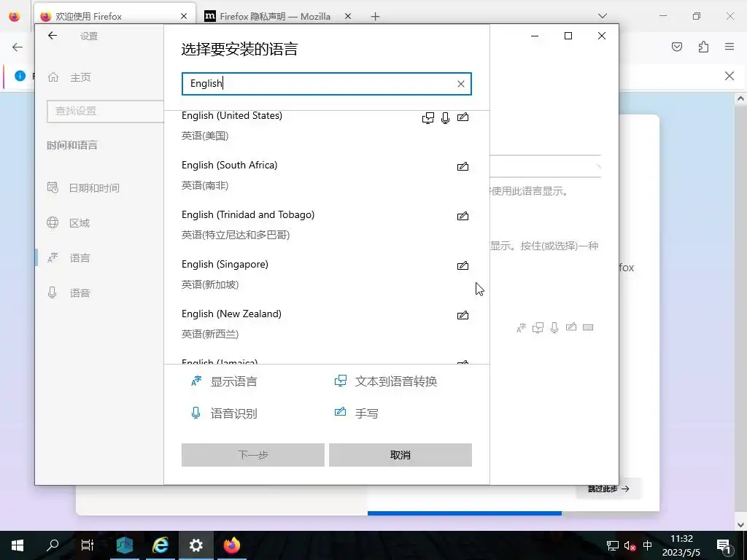Click Firefox back navigation arrow
The width and height of the screenshot is (747, 560).
click(x=18, y=47)
